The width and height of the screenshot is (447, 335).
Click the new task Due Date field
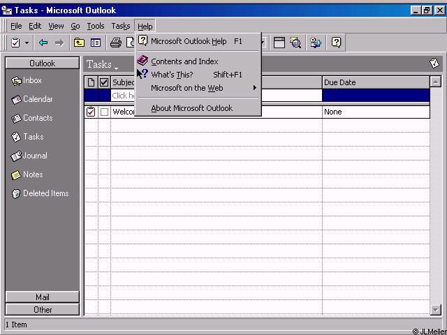[376, 96]
